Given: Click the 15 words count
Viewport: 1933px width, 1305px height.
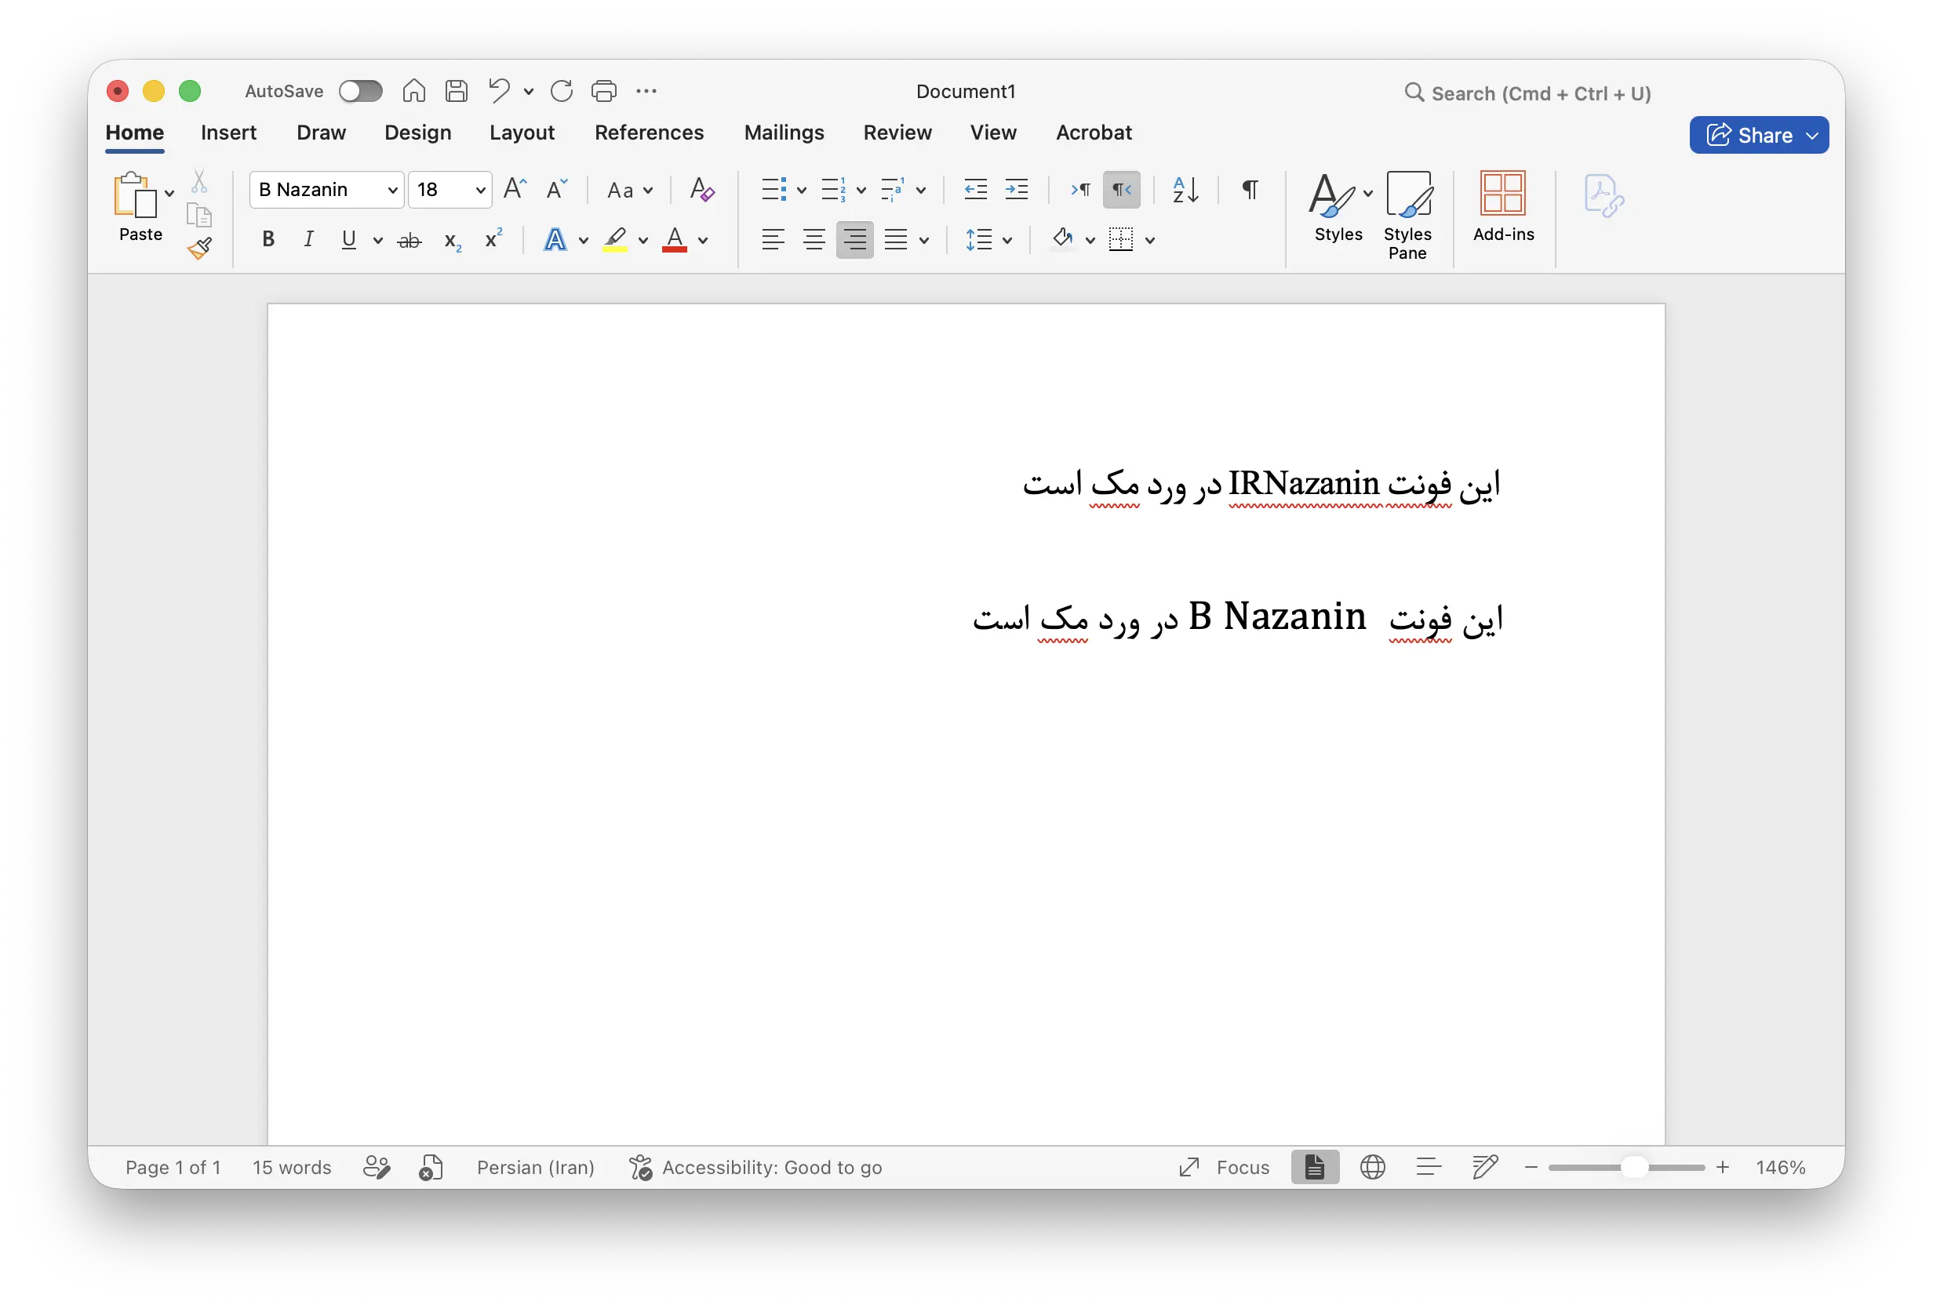Looking at the screenshot, I should (292, 1167).
